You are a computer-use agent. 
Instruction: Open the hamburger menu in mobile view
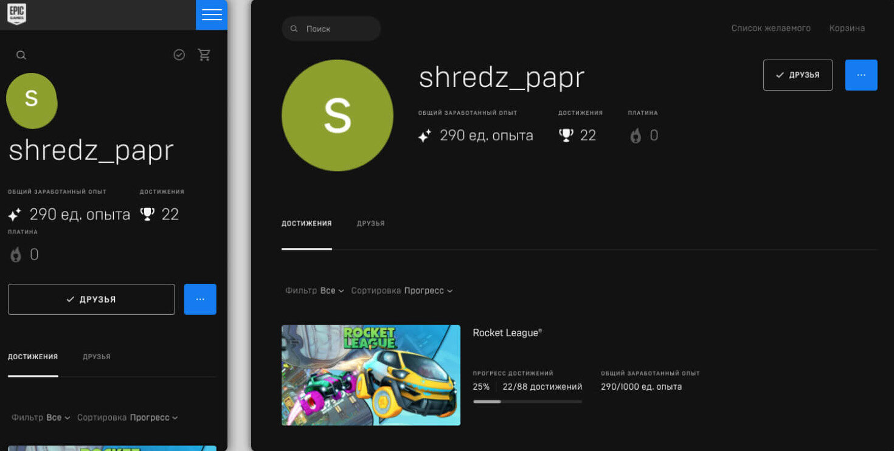coord(212,15)
